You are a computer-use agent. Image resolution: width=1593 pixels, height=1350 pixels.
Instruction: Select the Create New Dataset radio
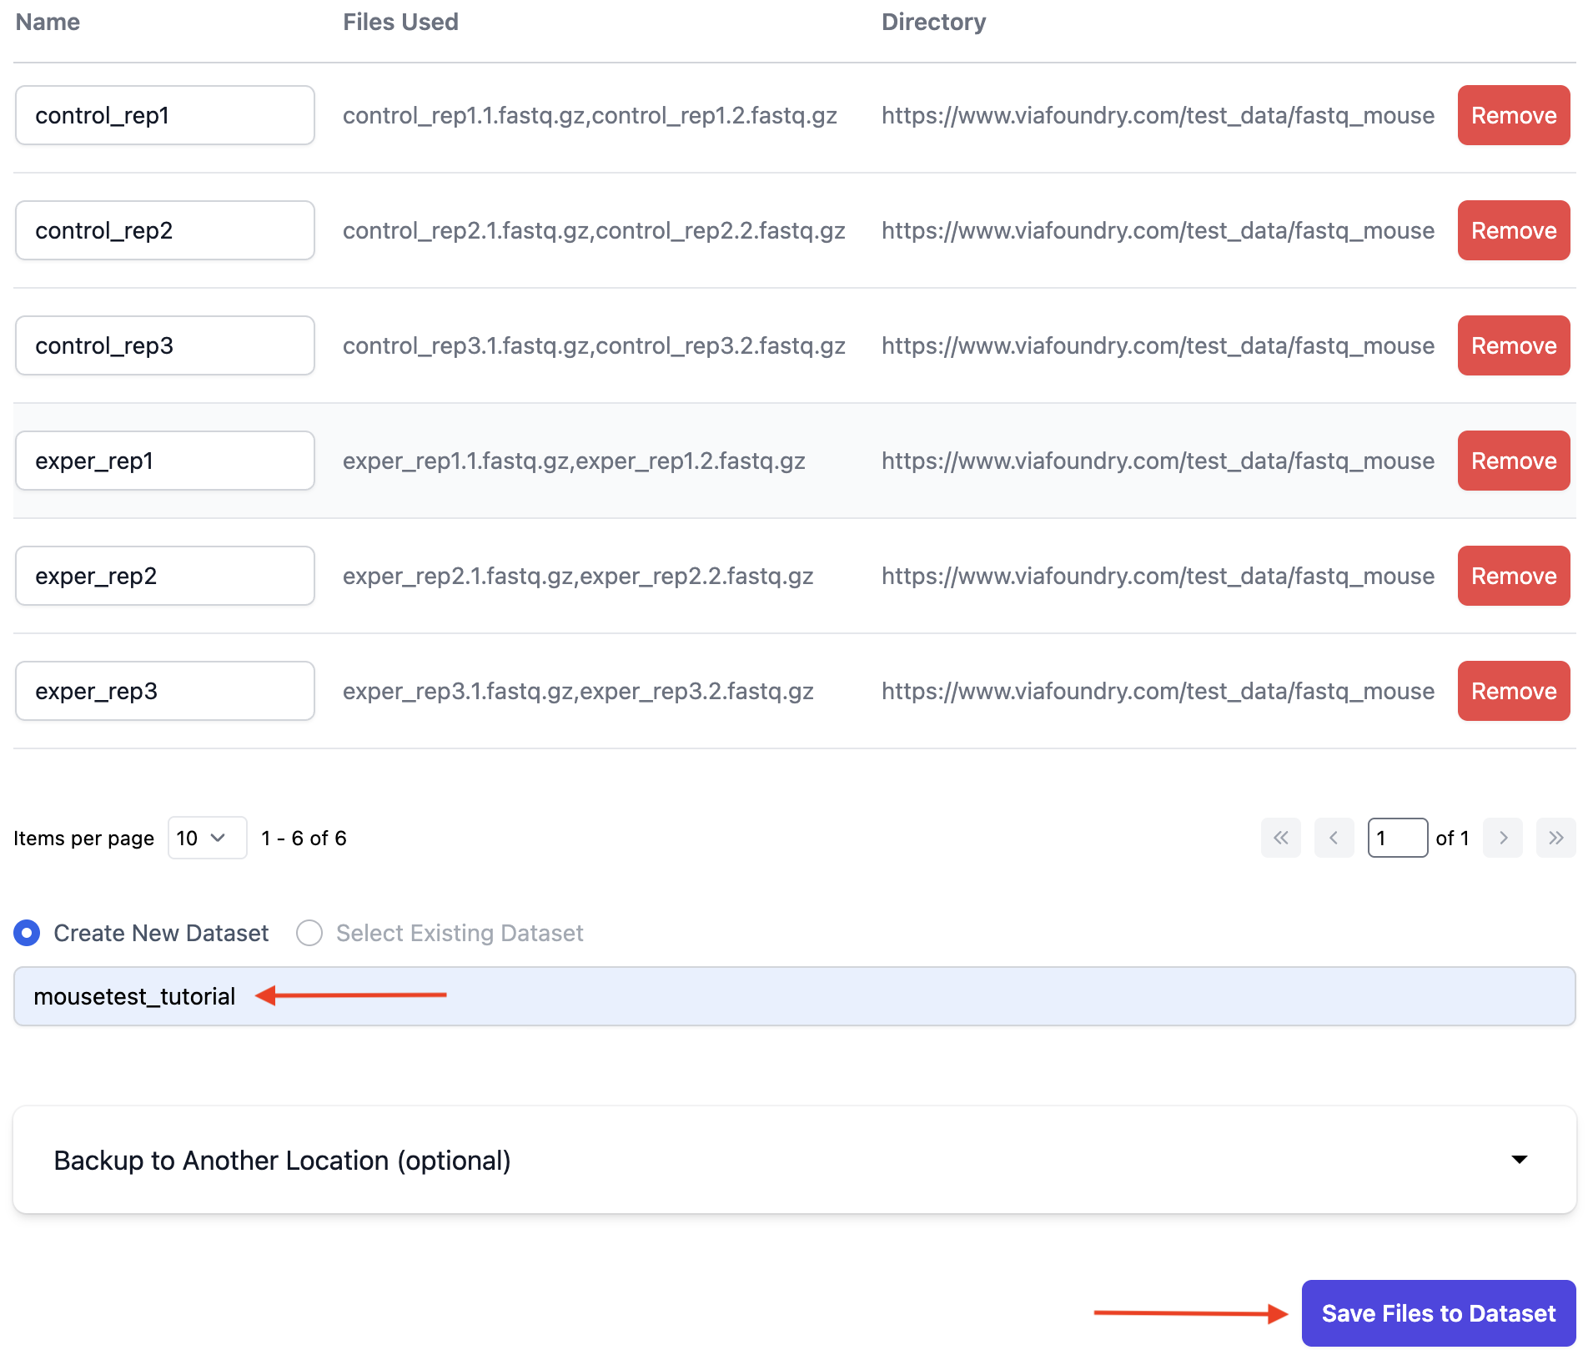(27, 933)
